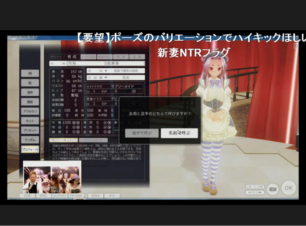Screen dimensions: 306x226
Task: Switch to the 夜伽スキル tab
Action: tap(104, 57)
